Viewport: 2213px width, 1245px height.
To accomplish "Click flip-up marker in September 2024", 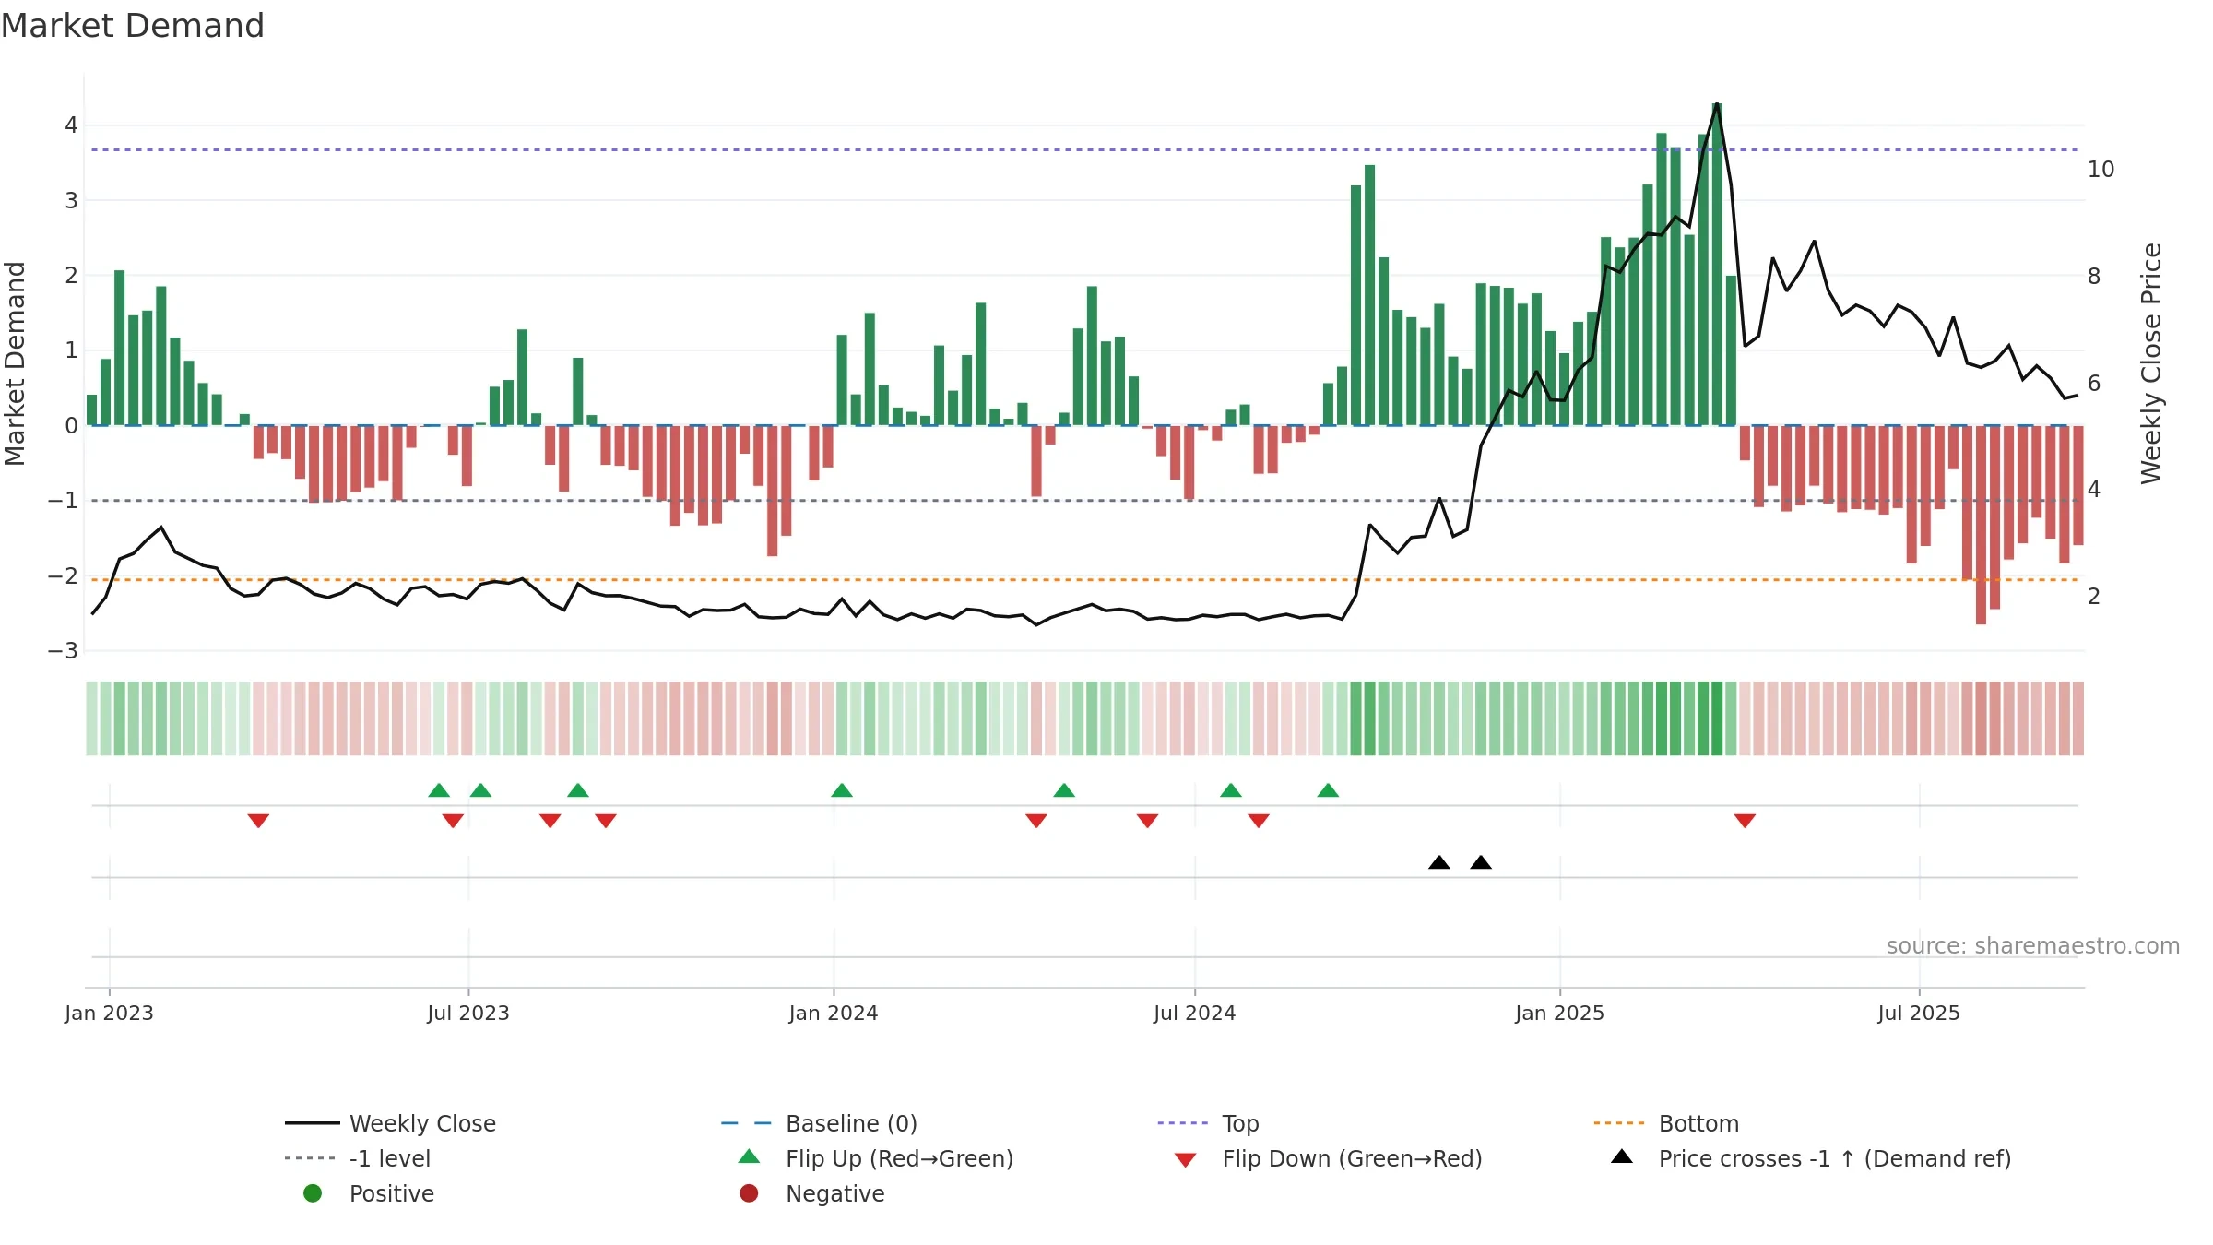I will click(x=1328, y=790).
